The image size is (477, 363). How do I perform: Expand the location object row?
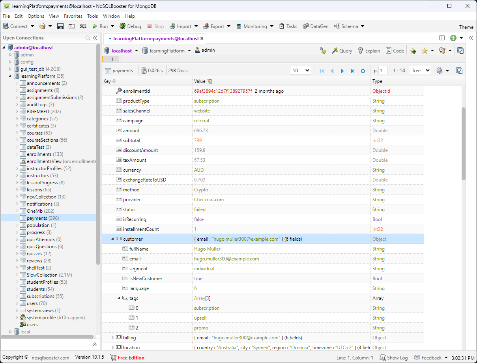113,347
